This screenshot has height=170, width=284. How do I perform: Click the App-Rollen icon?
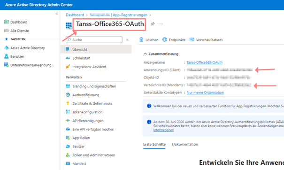(68, 138)
